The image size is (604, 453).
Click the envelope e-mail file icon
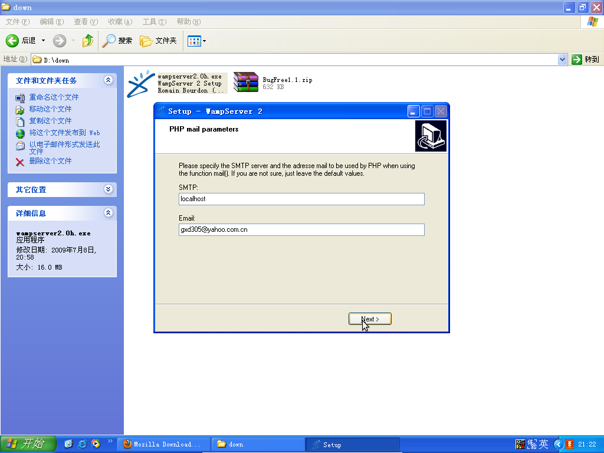tap(20, 146)
